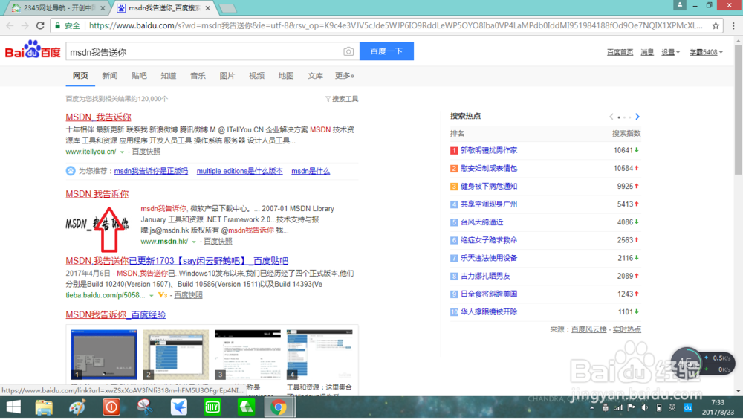The width and height of the screenshot is (743, 420).
Task: Expand arrow next to tieba.baidu.com result
Action: 151,295
